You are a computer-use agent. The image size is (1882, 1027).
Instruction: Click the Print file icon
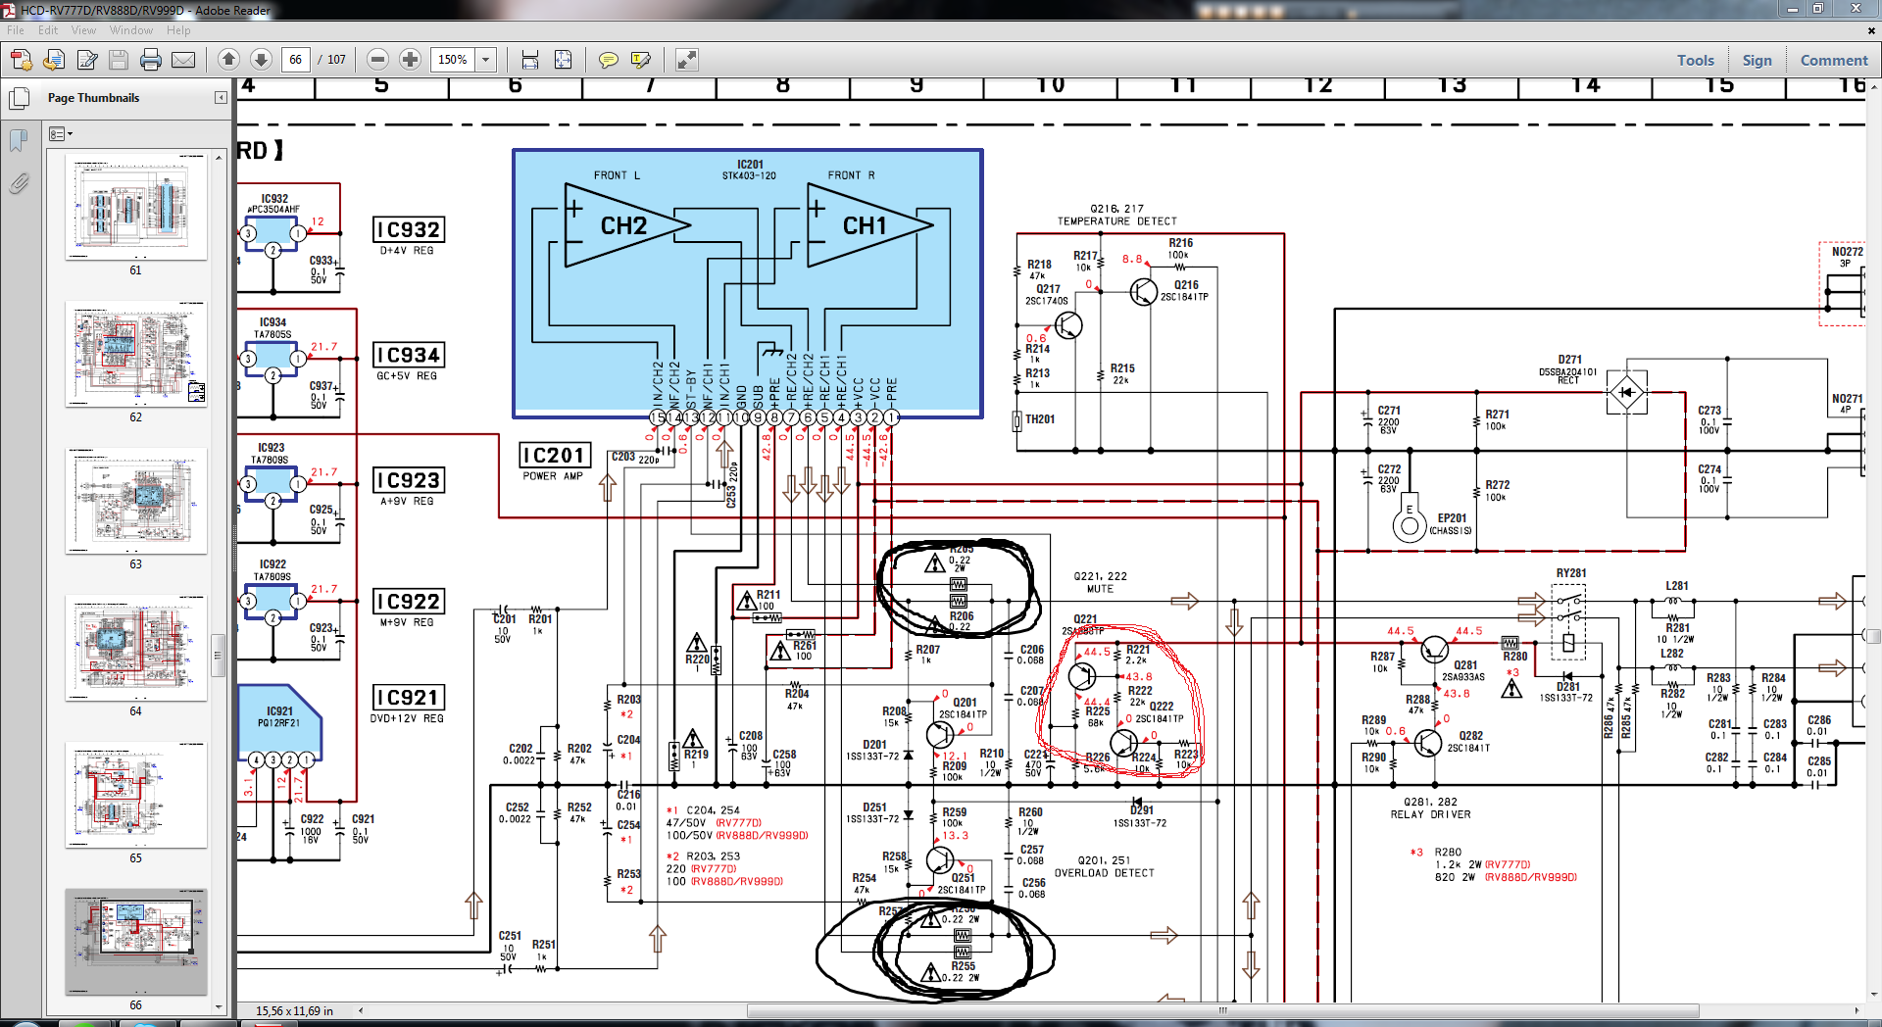[150, 60]
